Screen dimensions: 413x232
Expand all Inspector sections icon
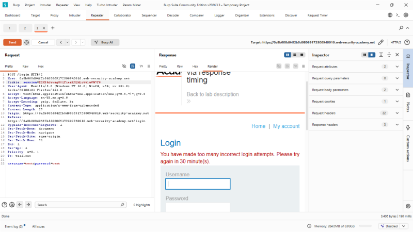click(381, 55)
